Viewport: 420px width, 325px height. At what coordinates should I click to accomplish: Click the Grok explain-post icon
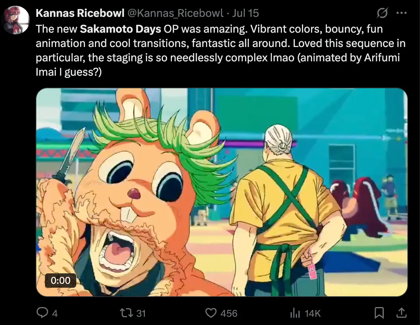click(x=382, y=14)
